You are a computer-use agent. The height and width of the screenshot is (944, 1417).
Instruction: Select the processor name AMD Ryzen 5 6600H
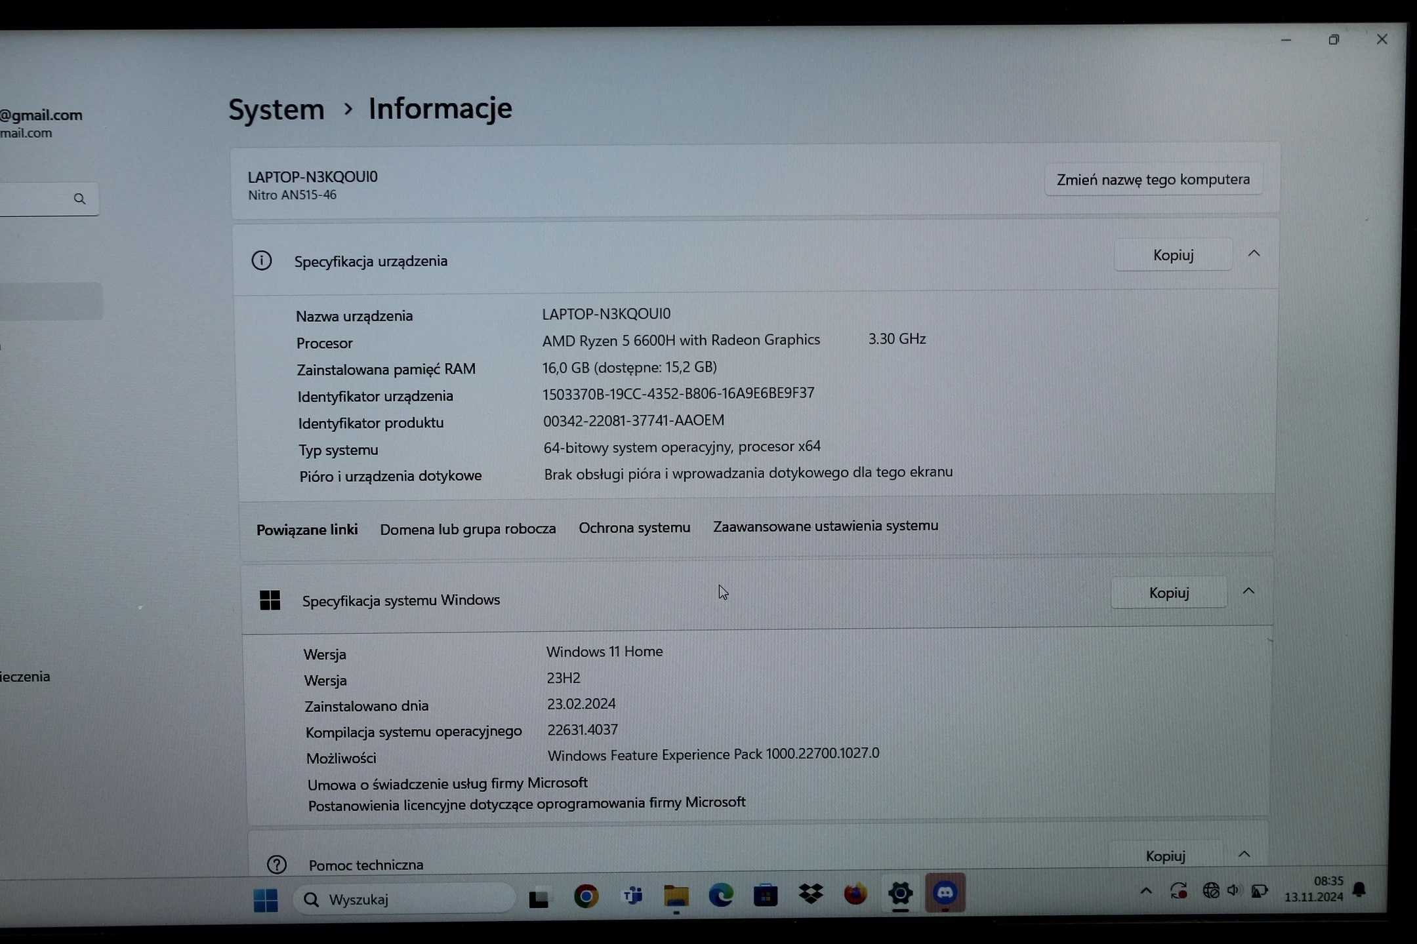681,340
